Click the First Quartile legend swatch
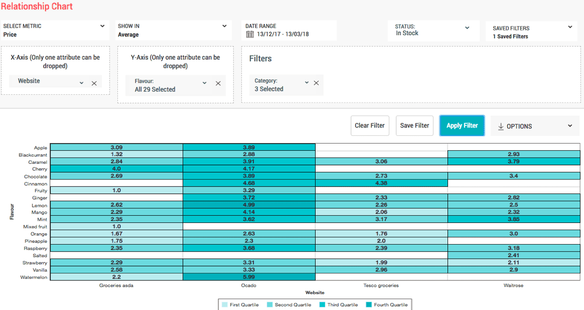The height and width of the screenshot is (310, 584). [224, 305]
